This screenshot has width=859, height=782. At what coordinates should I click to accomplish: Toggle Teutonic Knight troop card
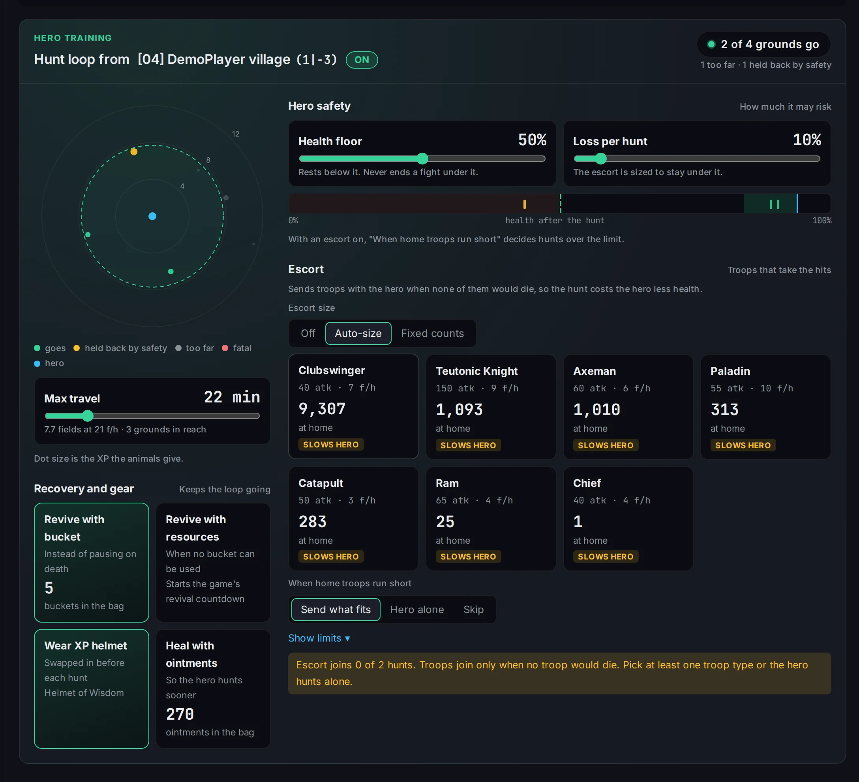point(490,407)
